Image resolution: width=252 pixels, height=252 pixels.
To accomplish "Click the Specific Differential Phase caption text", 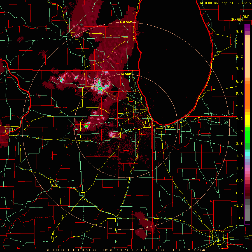I will click(x=126, y=250).
